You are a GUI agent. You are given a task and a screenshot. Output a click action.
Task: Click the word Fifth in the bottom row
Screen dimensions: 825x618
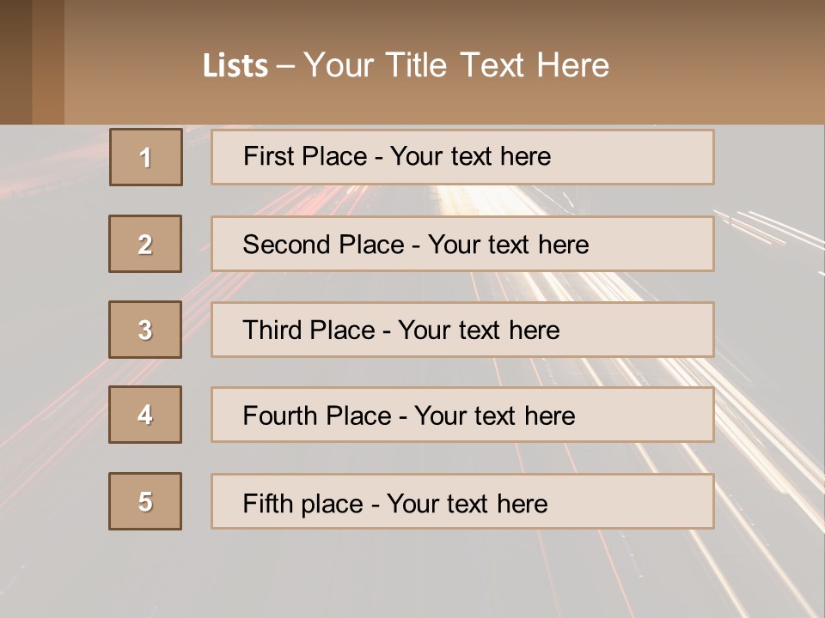[267, 503]
